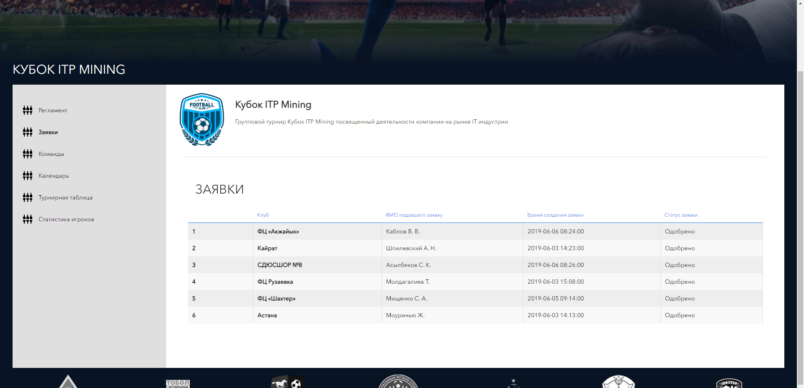Open the Календарь section
The width and height of the screenshot is (804, 388).
pyautogui.click(x=54, y=176)
